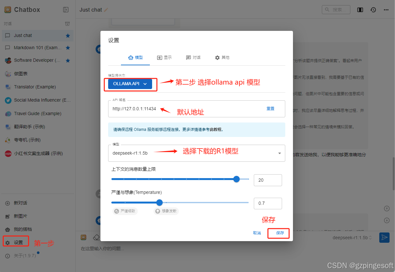This screenshot has width=395, height=272.
Task: Click the eraser icon in the input toolbar
Action: coord(96,237)
